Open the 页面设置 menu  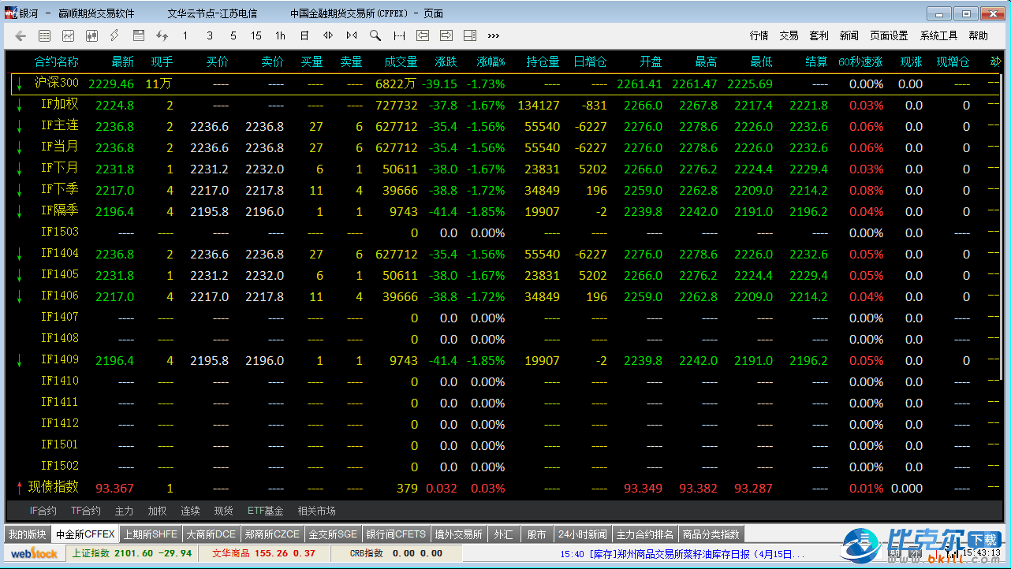click(x=889, y=35)
